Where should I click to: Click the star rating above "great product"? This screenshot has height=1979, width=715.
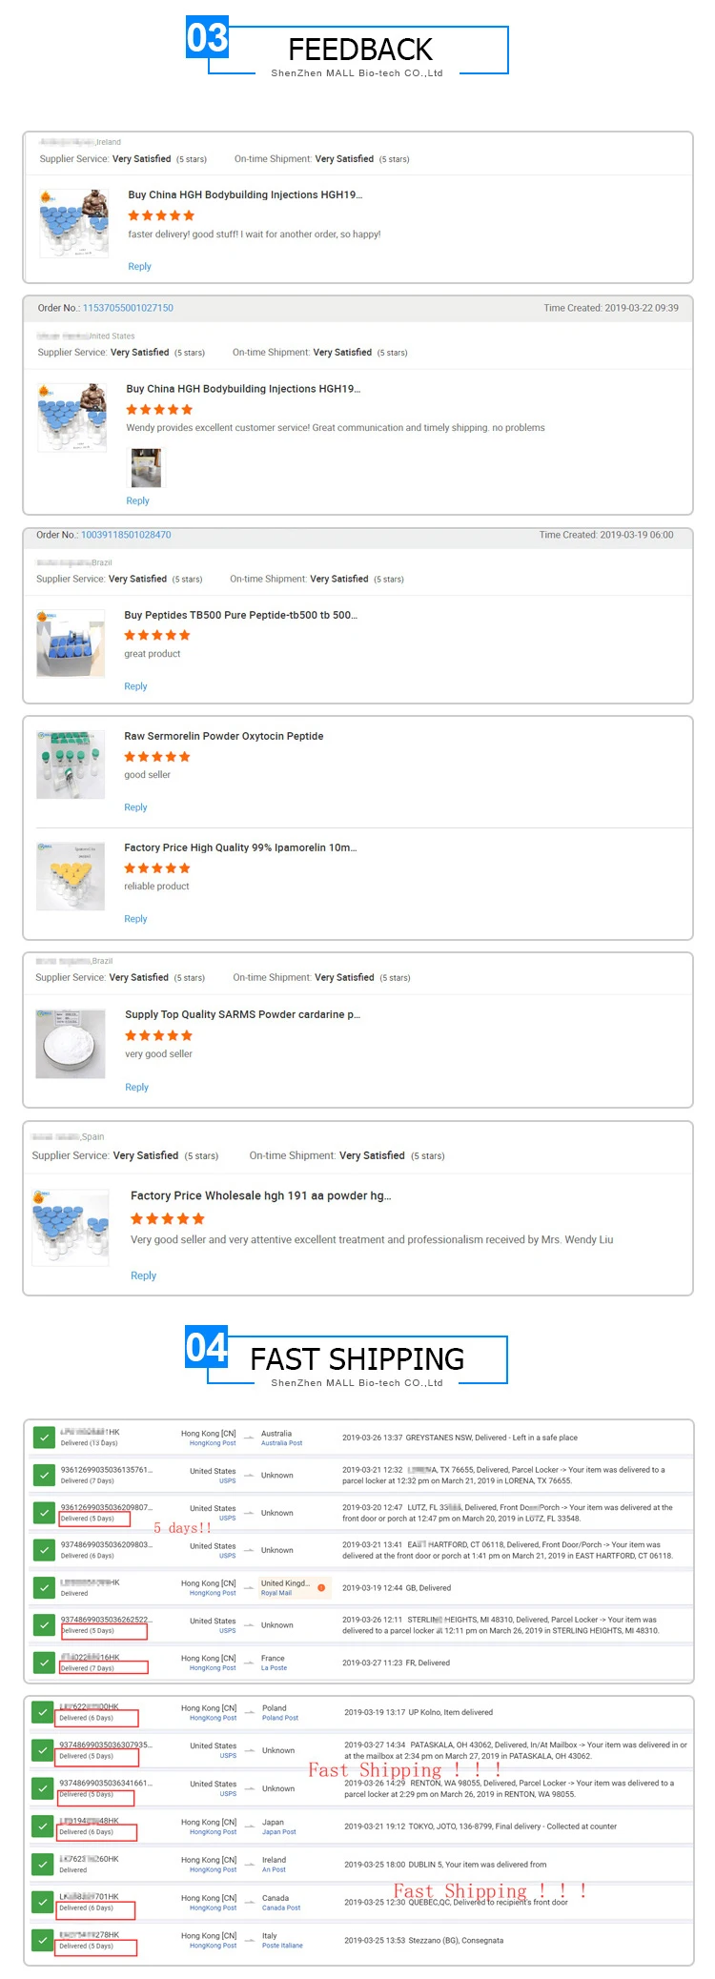(157, 635)
